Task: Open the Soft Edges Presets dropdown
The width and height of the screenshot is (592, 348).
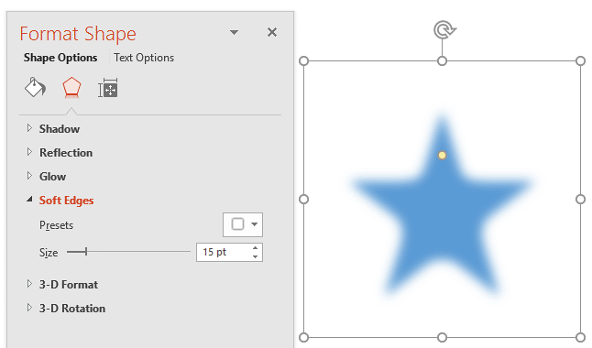Action: click(243, 224)
